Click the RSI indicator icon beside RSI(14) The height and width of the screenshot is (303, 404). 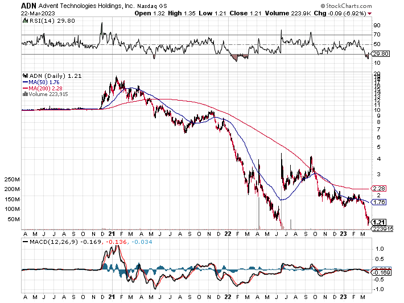25,20
